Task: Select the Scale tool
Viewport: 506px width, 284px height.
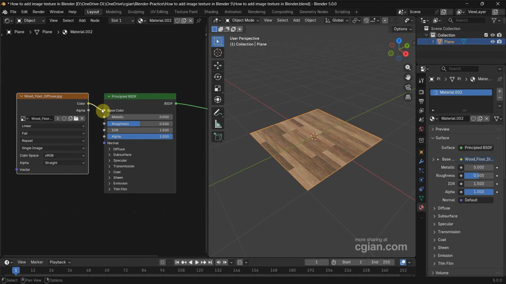Action: (x=218, y=88)
